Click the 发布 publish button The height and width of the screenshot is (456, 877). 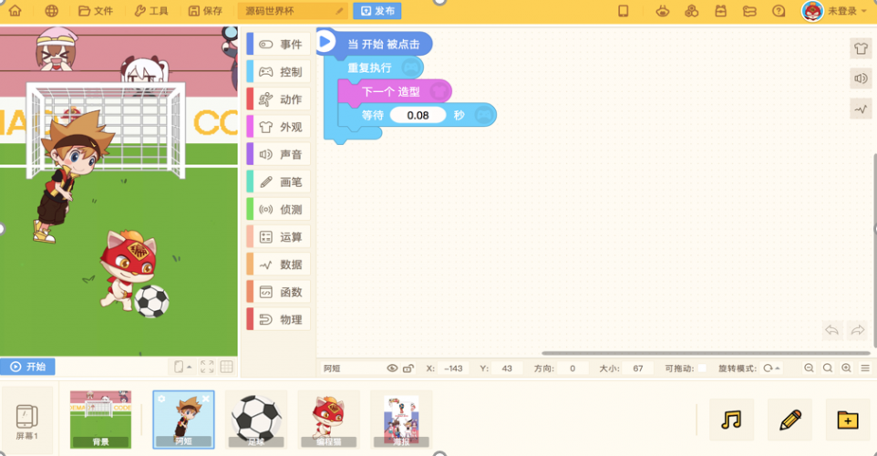(377, 11)
